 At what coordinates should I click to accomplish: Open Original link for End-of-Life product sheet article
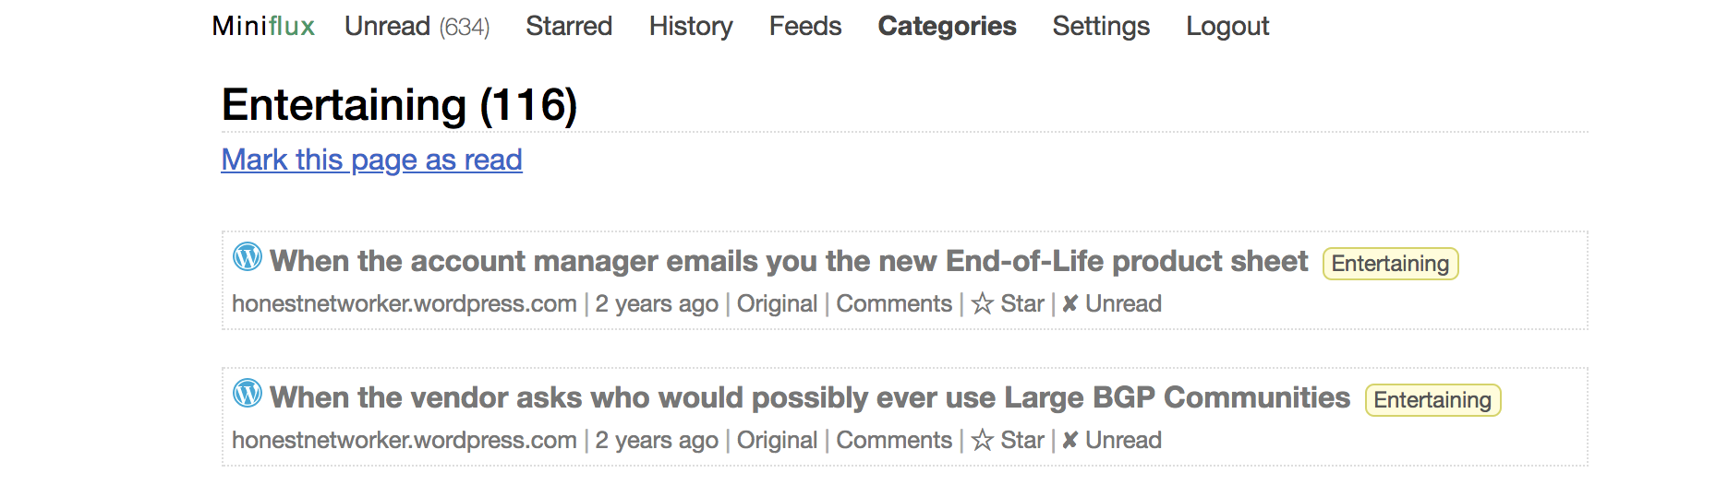[777, 304]
